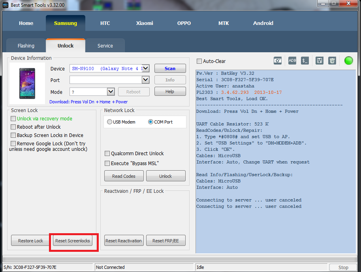This screenshot has width=361, height=272.
Task: Clear log with trash can icon
Action: (x=332, y=61)
